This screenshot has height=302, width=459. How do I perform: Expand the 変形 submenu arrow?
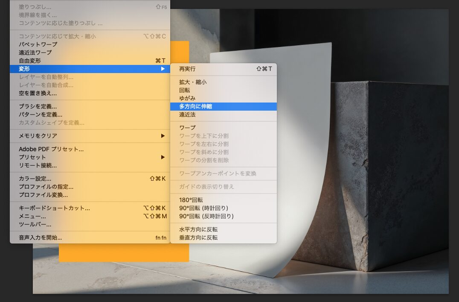(x=163, y=69)
